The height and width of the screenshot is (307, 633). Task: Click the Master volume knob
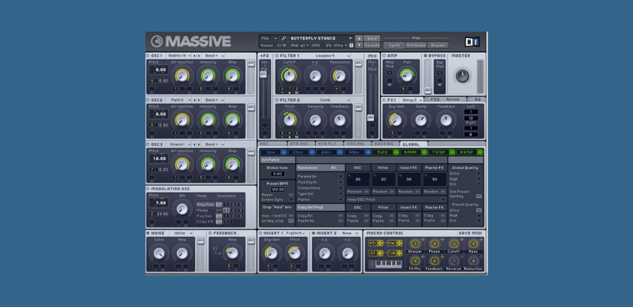point(462,76)
